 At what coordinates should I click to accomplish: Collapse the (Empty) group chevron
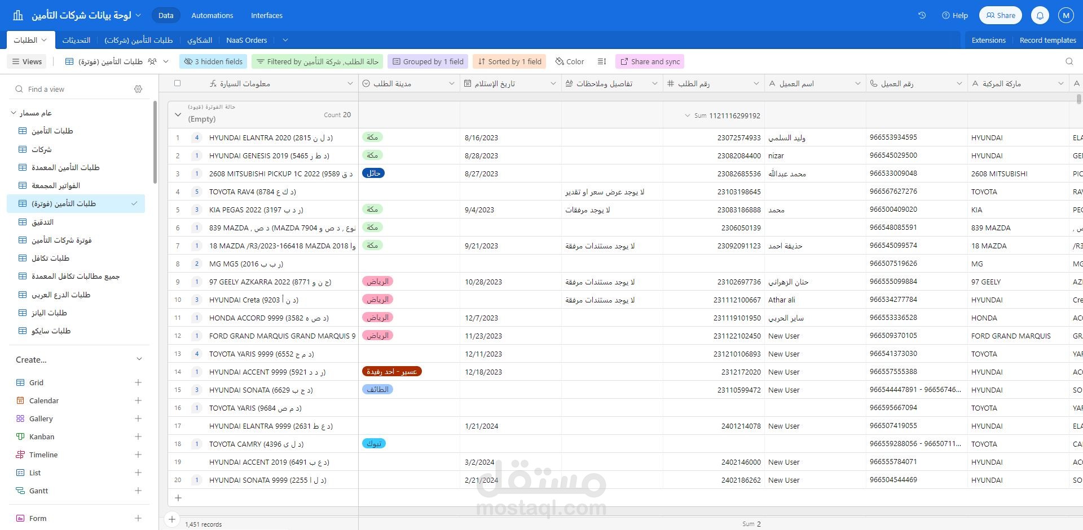pyautogui.click(x=178, y=115)
